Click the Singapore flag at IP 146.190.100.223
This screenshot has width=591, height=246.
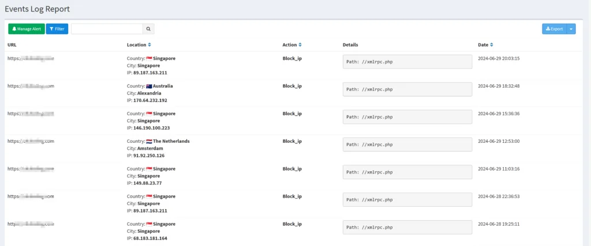tap(149, 113)
